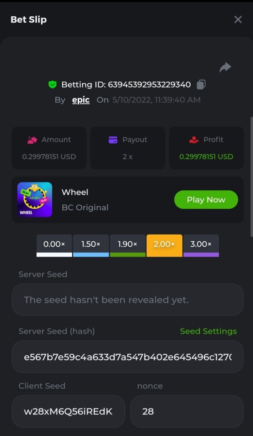This screenshot has height=436, width=253.
Task: Select the 0.00× white multiplier swatch
Action: 54,245
